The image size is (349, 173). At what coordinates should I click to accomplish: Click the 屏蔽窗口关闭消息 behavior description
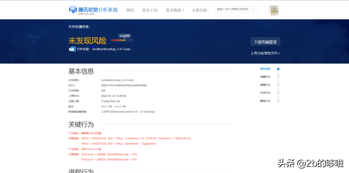91,133
